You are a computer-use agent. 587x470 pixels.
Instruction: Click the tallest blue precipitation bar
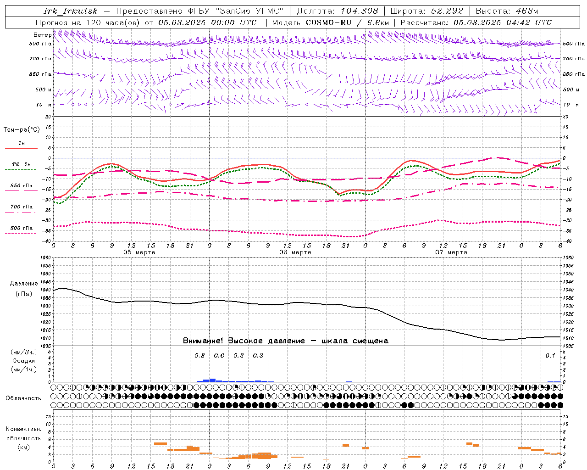[212, 380]
